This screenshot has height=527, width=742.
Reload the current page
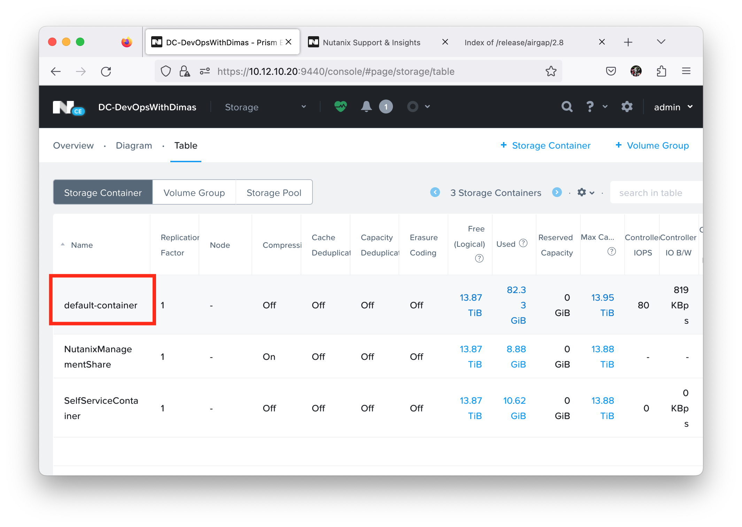pyautogui.click(x=106, y=72)
